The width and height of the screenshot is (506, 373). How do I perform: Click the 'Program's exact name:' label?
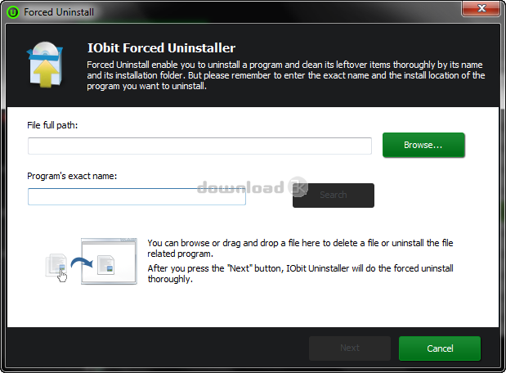72,176
